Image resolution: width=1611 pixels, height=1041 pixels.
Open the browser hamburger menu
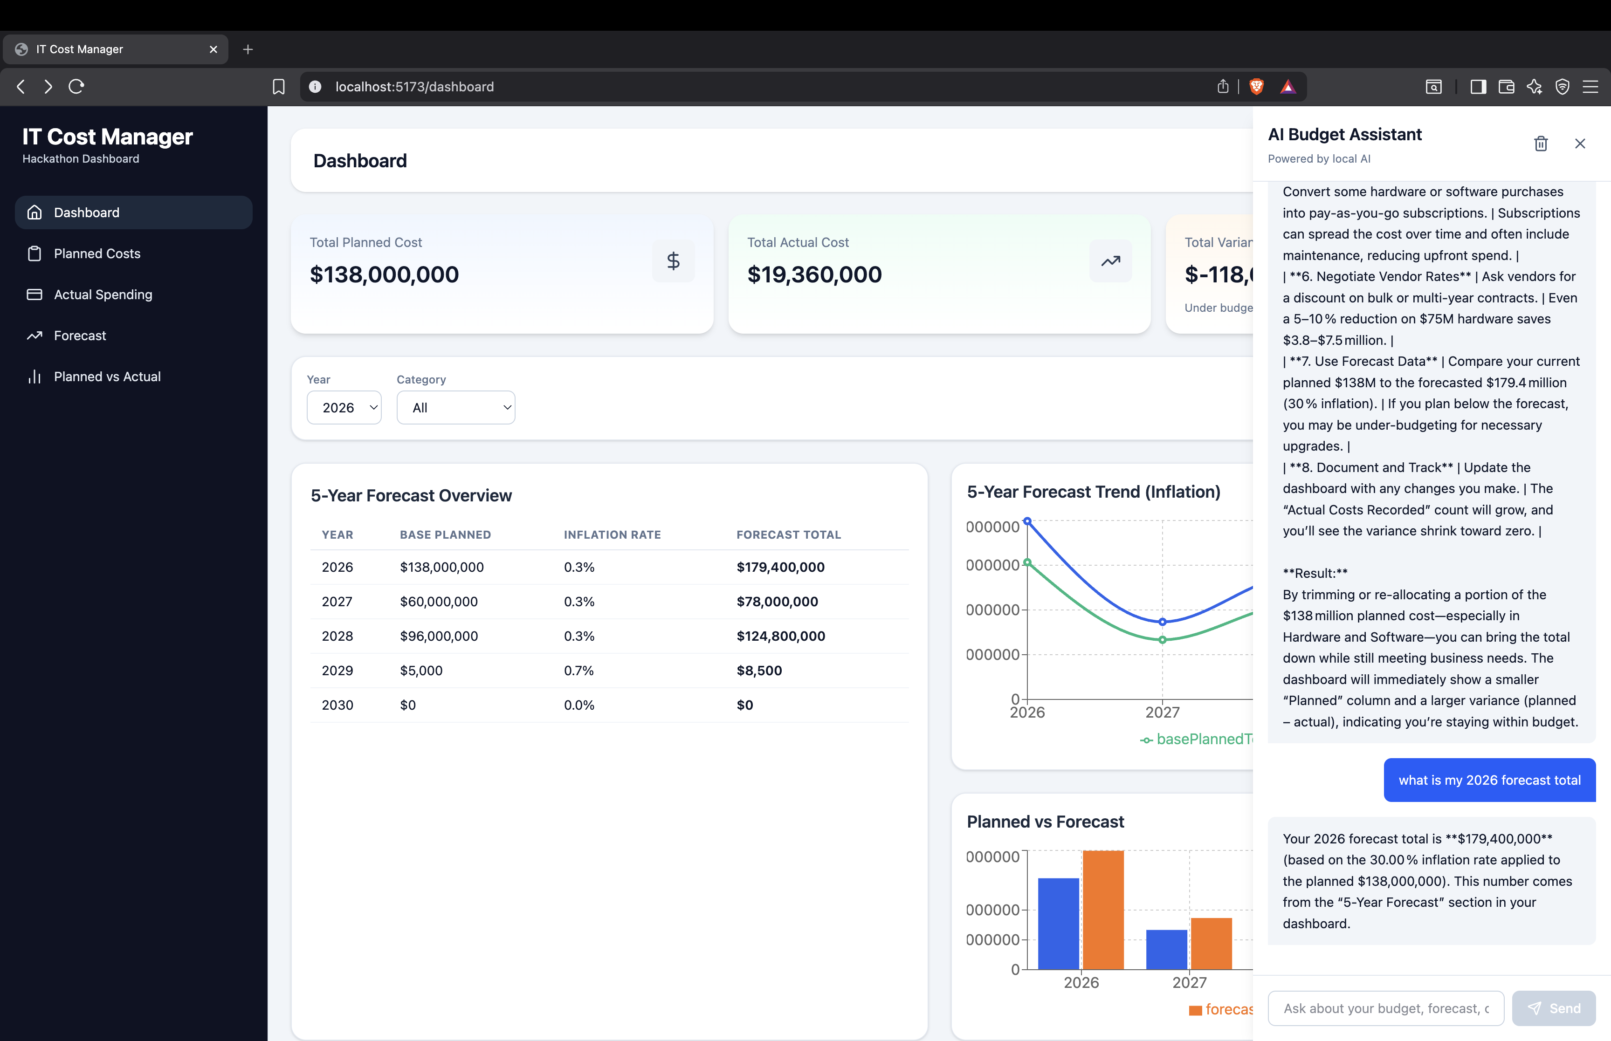click(x=1590, y=87)
